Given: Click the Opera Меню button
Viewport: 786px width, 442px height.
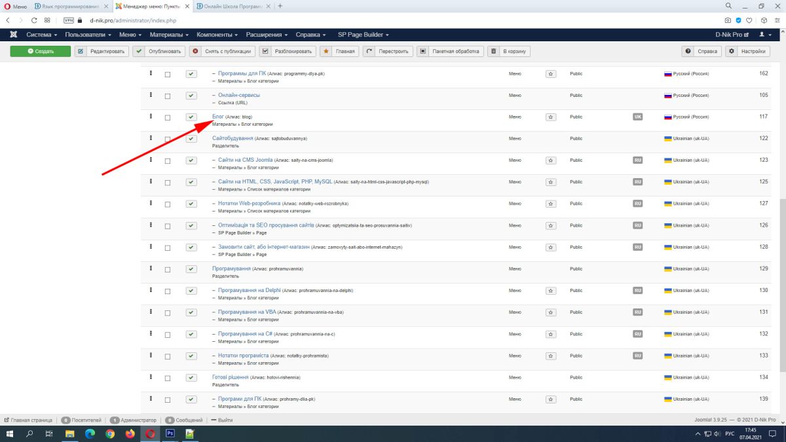Looking at the screenshot, I should pos(14,6).
